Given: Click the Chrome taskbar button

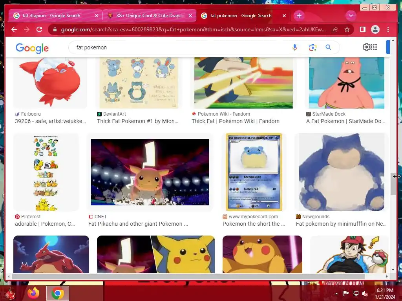Looking at the screenshot, I should pyautogui.click(x=58, y=293).
